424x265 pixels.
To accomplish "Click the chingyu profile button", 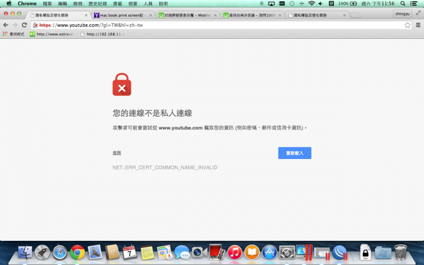I will click(402, 14).
